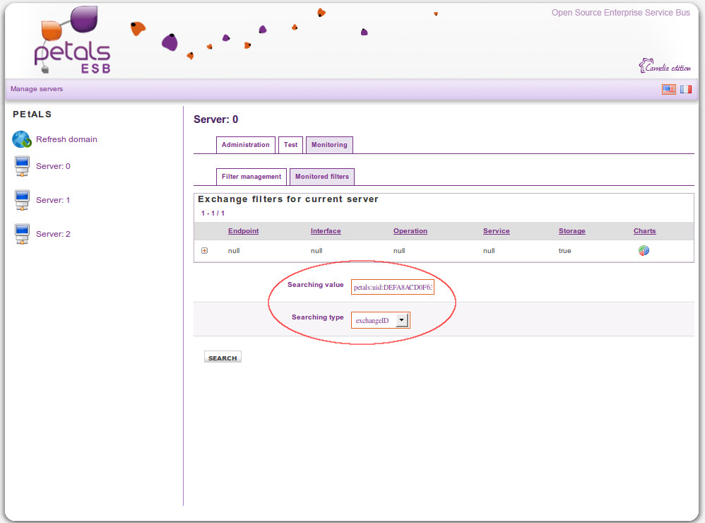The width and height of the screenshot is (705, 523).
Task: Open the Searching type dropdown
Action: tap(401, 320)
